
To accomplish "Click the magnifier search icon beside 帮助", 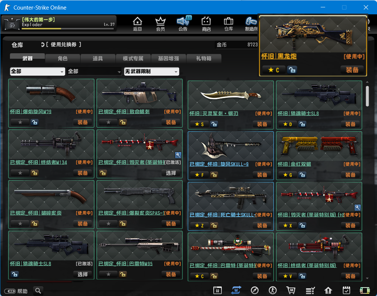I will [x=38, y=291].
